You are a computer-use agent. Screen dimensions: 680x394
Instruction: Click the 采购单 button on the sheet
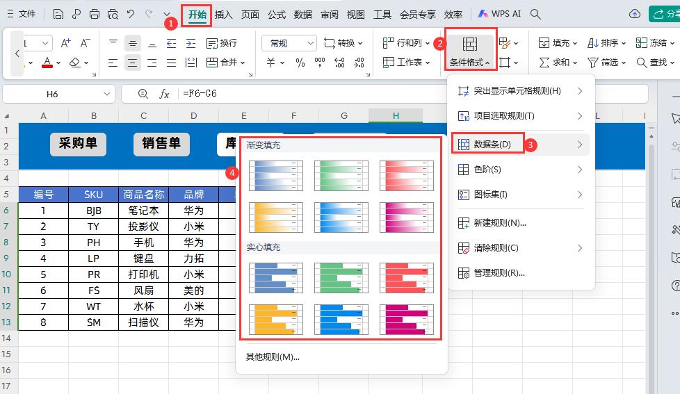(78, 143)
